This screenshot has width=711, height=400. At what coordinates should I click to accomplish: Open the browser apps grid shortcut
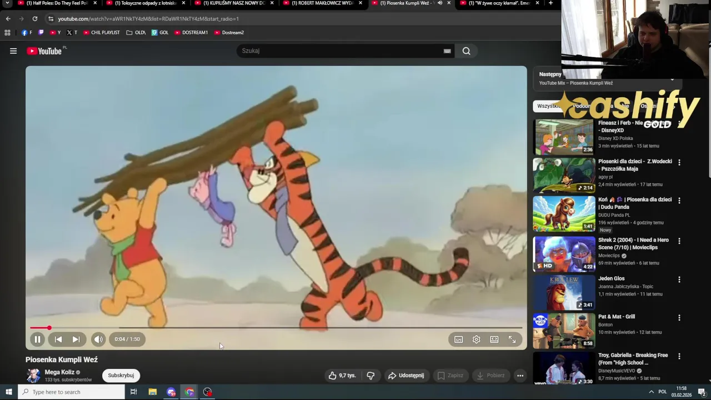(x=7, y=33)
